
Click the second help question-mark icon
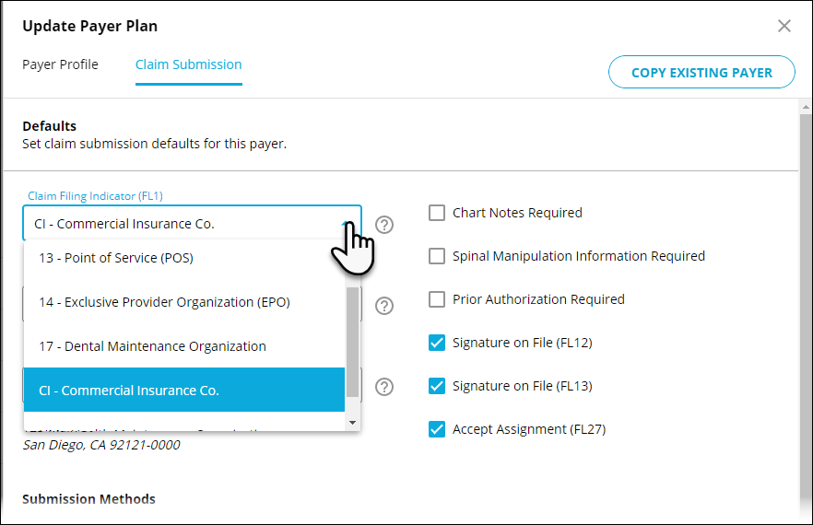click(x=384, y=306)
